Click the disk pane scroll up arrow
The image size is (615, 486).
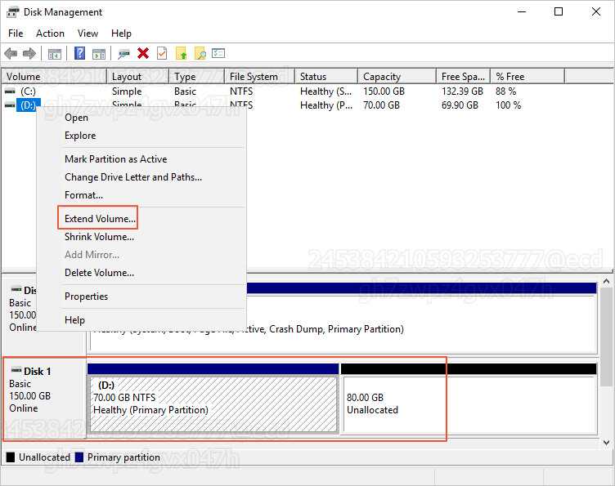[606, 281]
